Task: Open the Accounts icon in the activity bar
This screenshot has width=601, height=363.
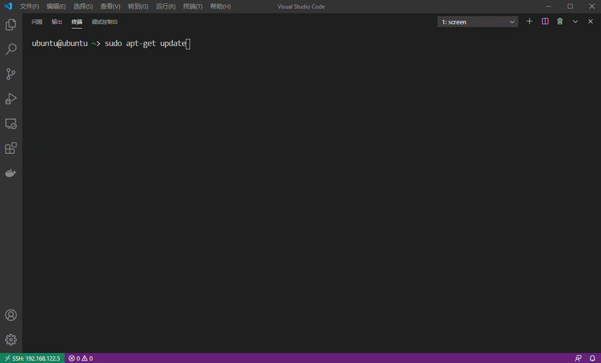Action: (x=11, y=315)
